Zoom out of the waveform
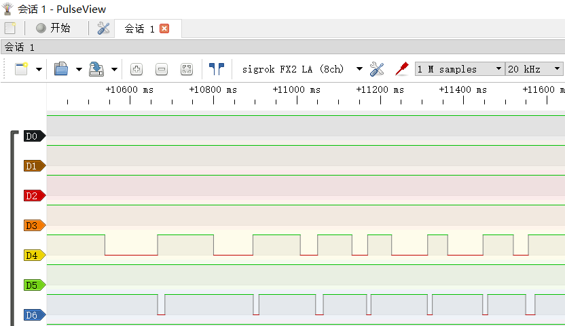The height and width of the screenshot is (326, 565). pyautogui.click(x=162, y=69)
